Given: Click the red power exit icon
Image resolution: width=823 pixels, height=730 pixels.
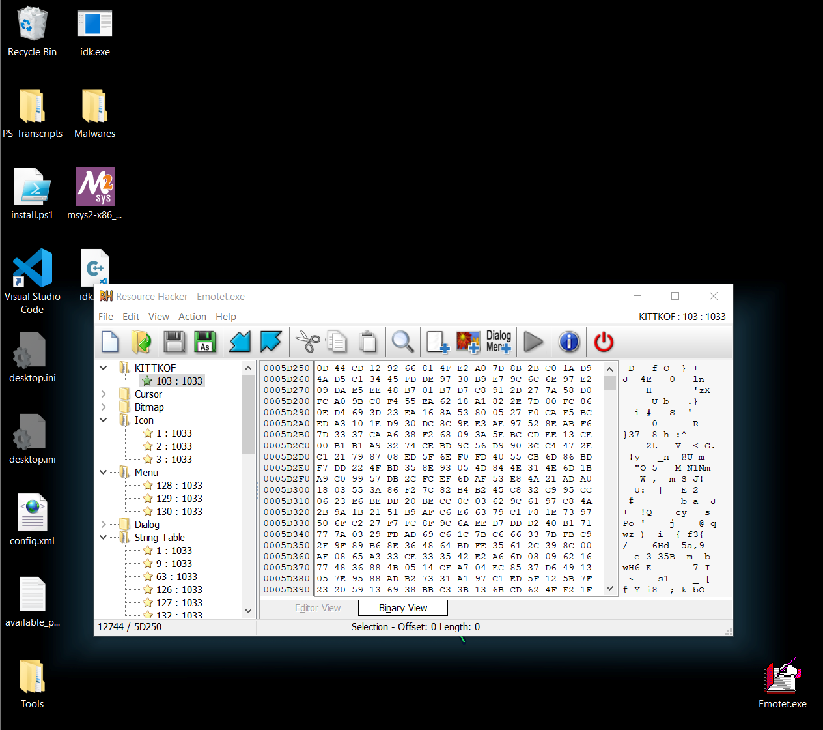Looking at the screenshot, I should 604,342.
